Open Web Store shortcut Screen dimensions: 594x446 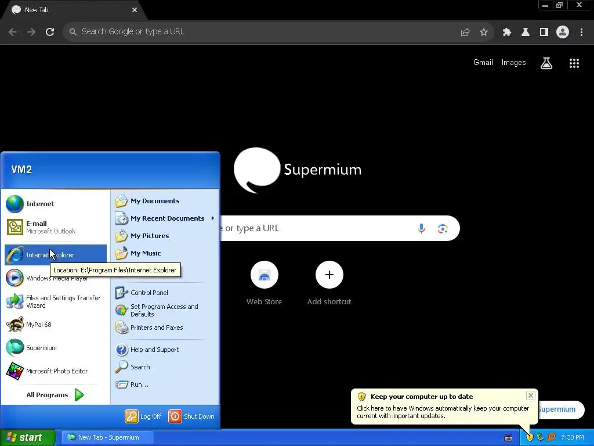point(265,283)
